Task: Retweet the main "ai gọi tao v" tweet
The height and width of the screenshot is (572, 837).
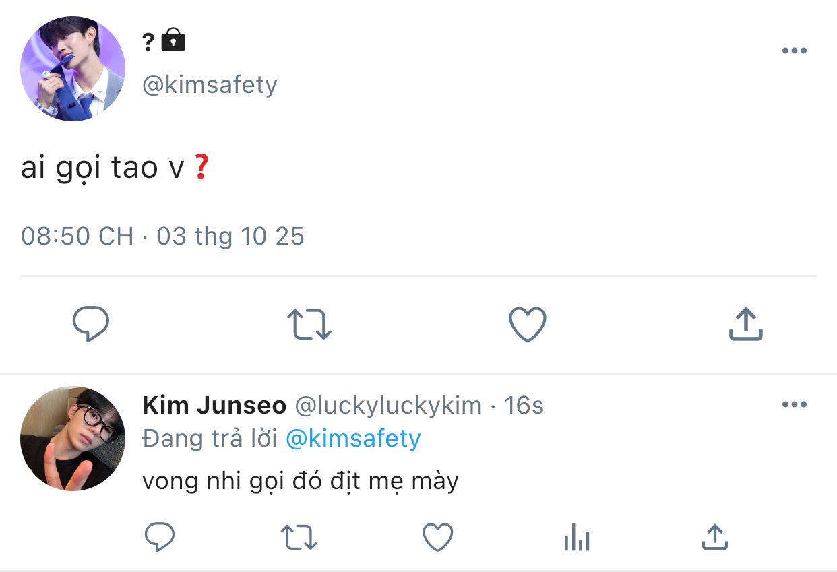Action: pos(309,324)
